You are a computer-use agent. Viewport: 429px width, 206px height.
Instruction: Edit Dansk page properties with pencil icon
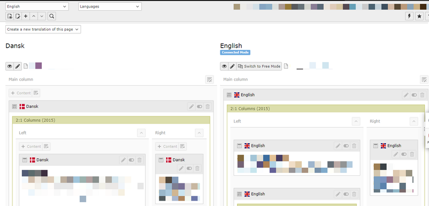coord(18,66)
